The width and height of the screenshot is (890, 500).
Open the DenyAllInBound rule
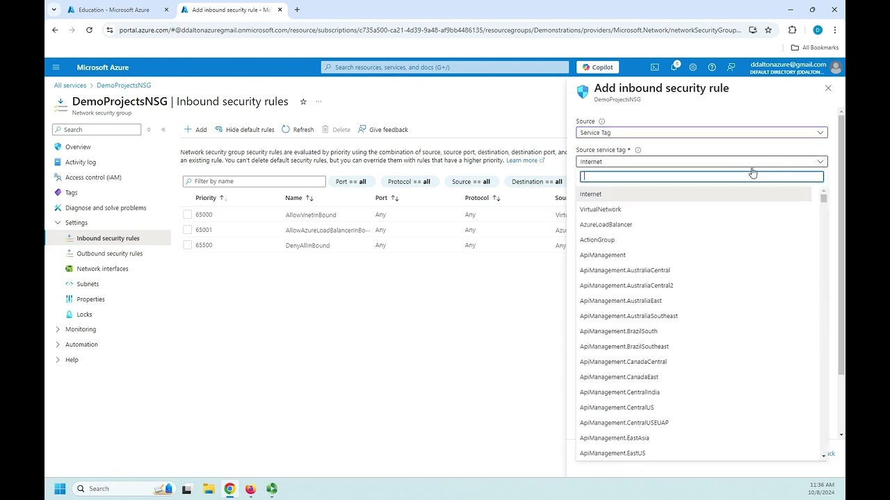307,246
